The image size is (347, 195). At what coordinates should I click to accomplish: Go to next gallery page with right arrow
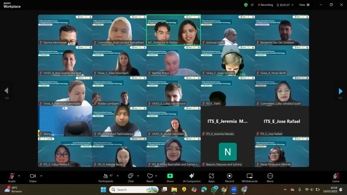click(x=341, y=91)
